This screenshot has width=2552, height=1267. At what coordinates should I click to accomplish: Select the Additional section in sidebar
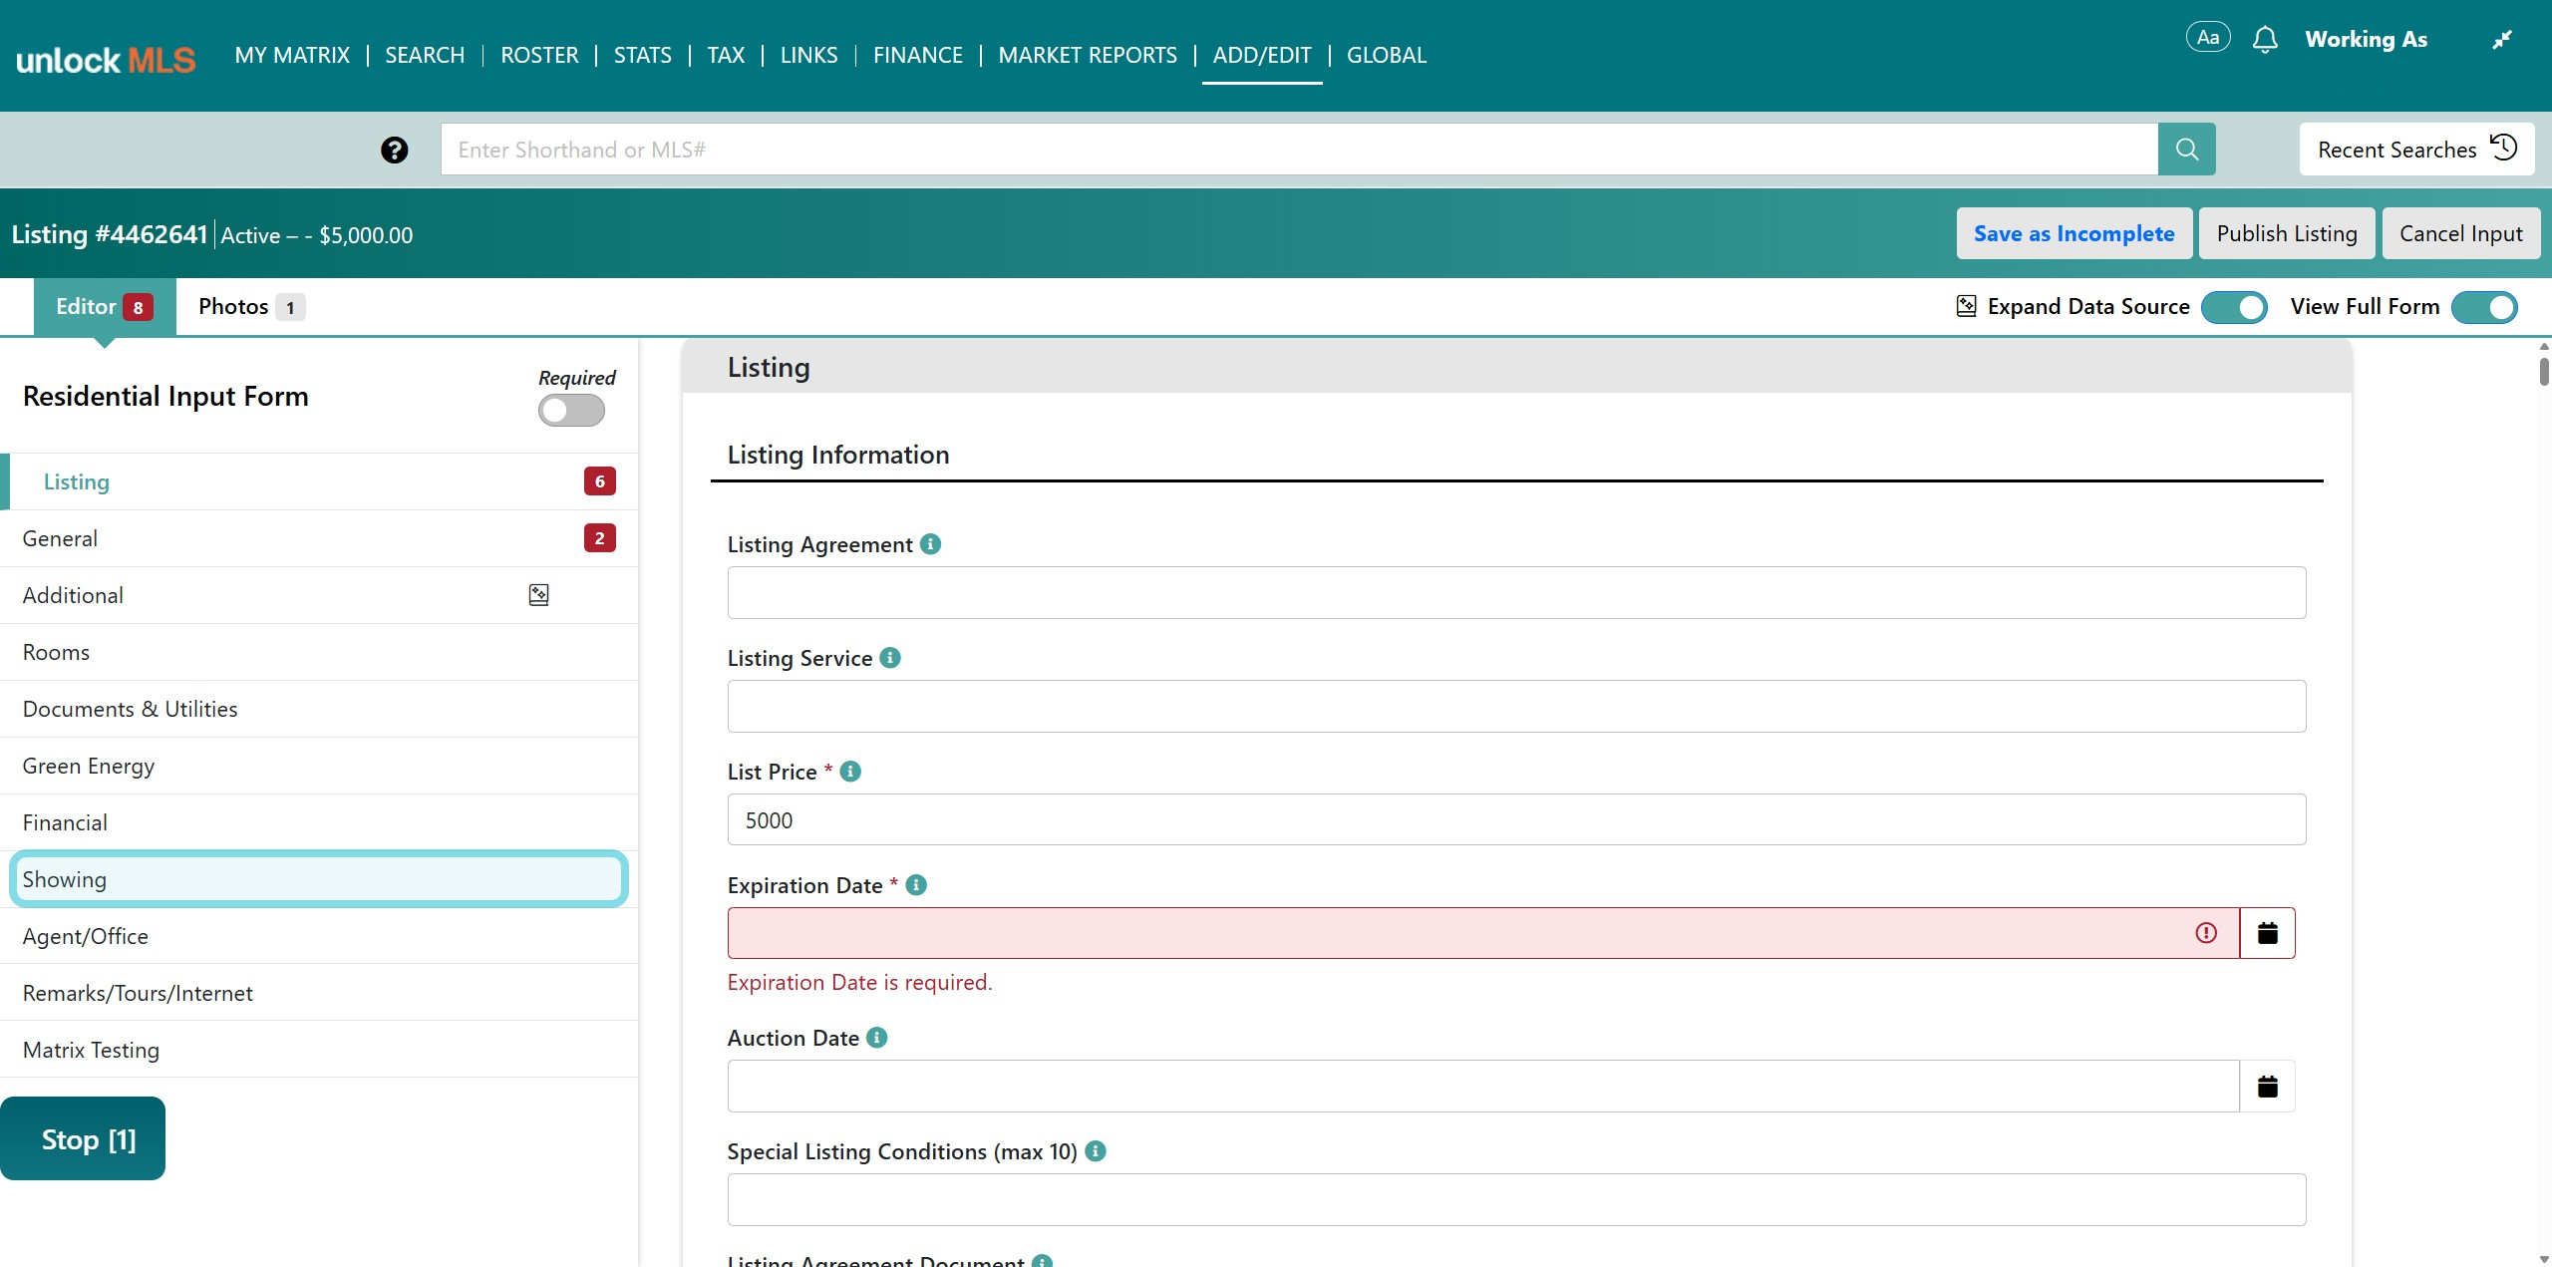(x=319, y=595)
